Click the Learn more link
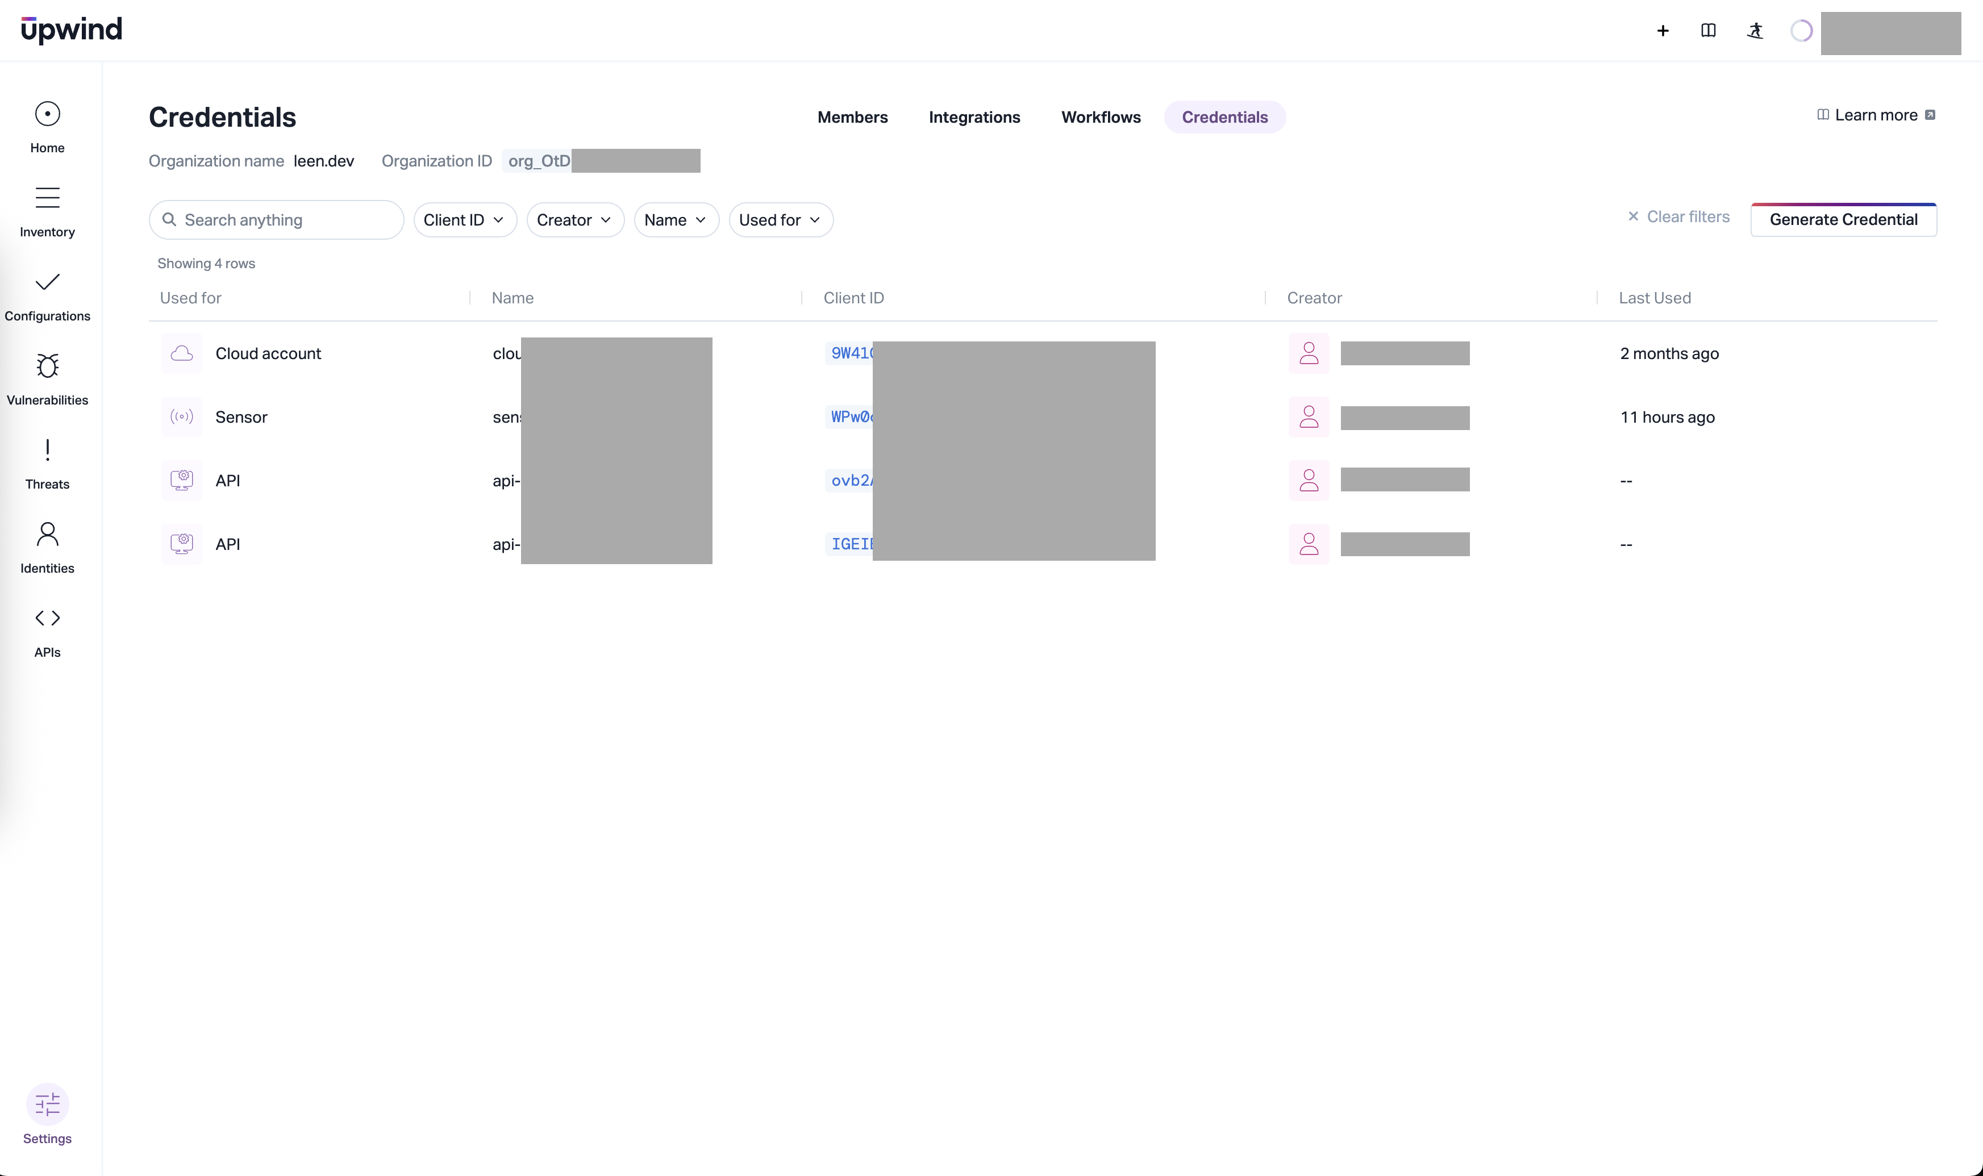The width and height of the screenshot is (1983, 1176). click(1875, 116)
